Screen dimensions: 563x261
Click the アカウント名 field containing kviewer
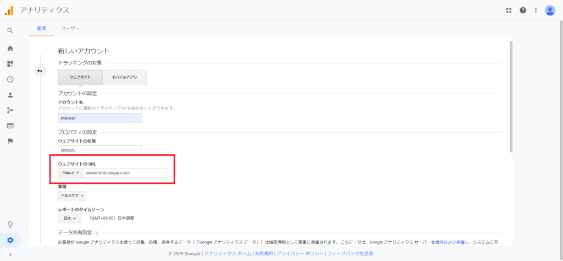(100, 118)
